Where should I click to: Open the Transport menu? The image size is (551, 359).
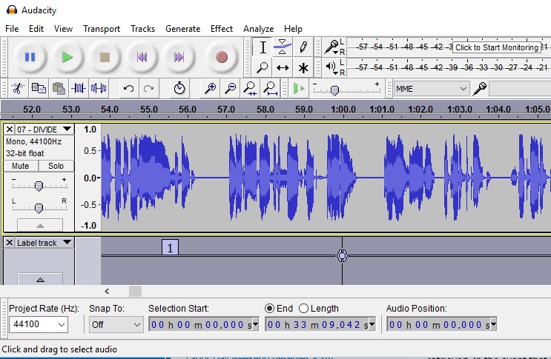pos(102,29)
